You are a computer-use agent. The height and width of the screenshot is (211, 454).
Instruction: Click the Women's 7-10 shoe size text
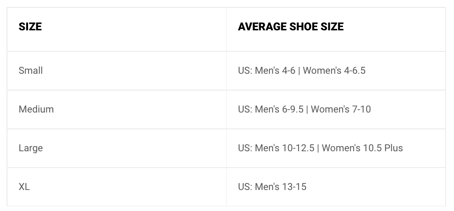(341, 109)
